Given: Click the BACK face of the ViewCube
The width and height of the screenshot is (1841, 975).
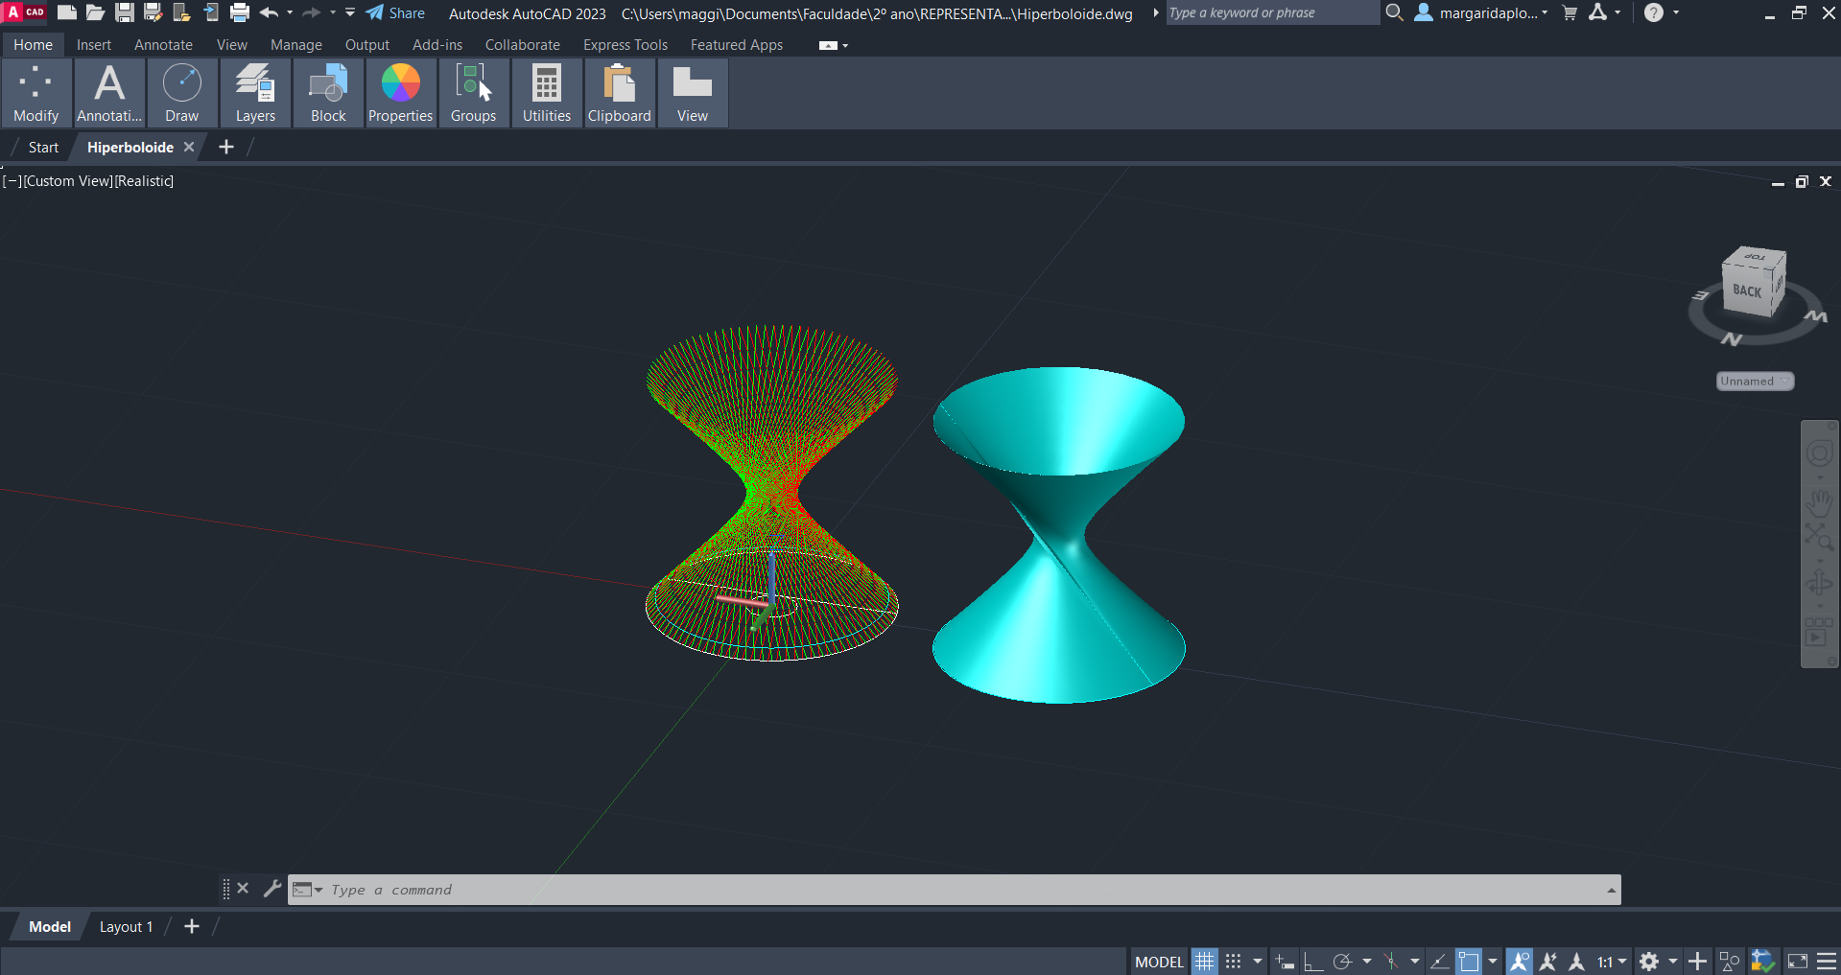Looking at the screenshot, I should pos(1747,290).
